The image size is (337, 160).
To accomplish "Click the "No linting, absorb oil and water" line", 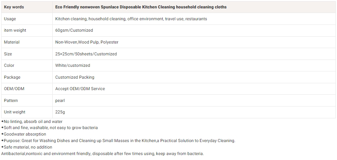I will 33,121.
